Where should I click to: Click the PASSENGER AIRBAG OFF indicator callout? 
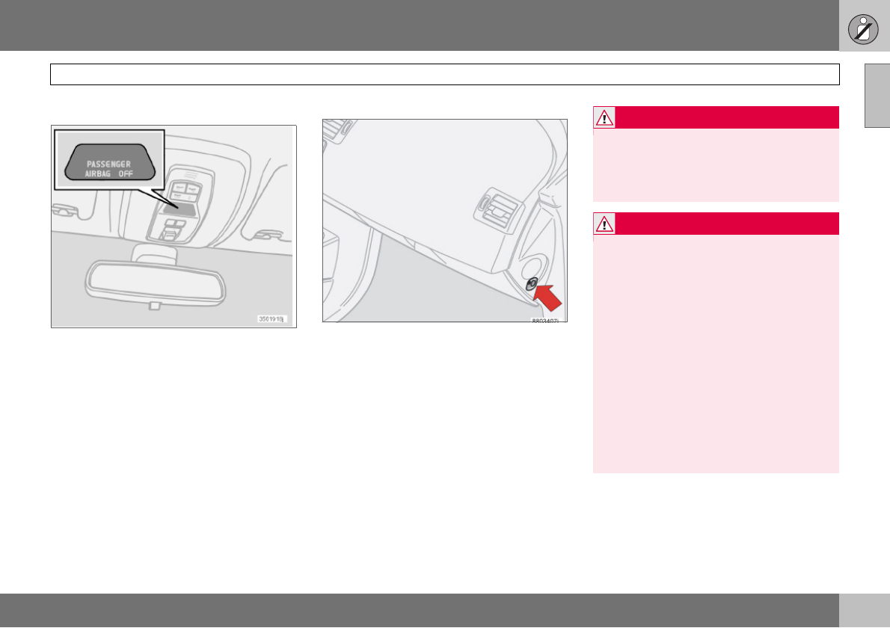click(109, 160)
